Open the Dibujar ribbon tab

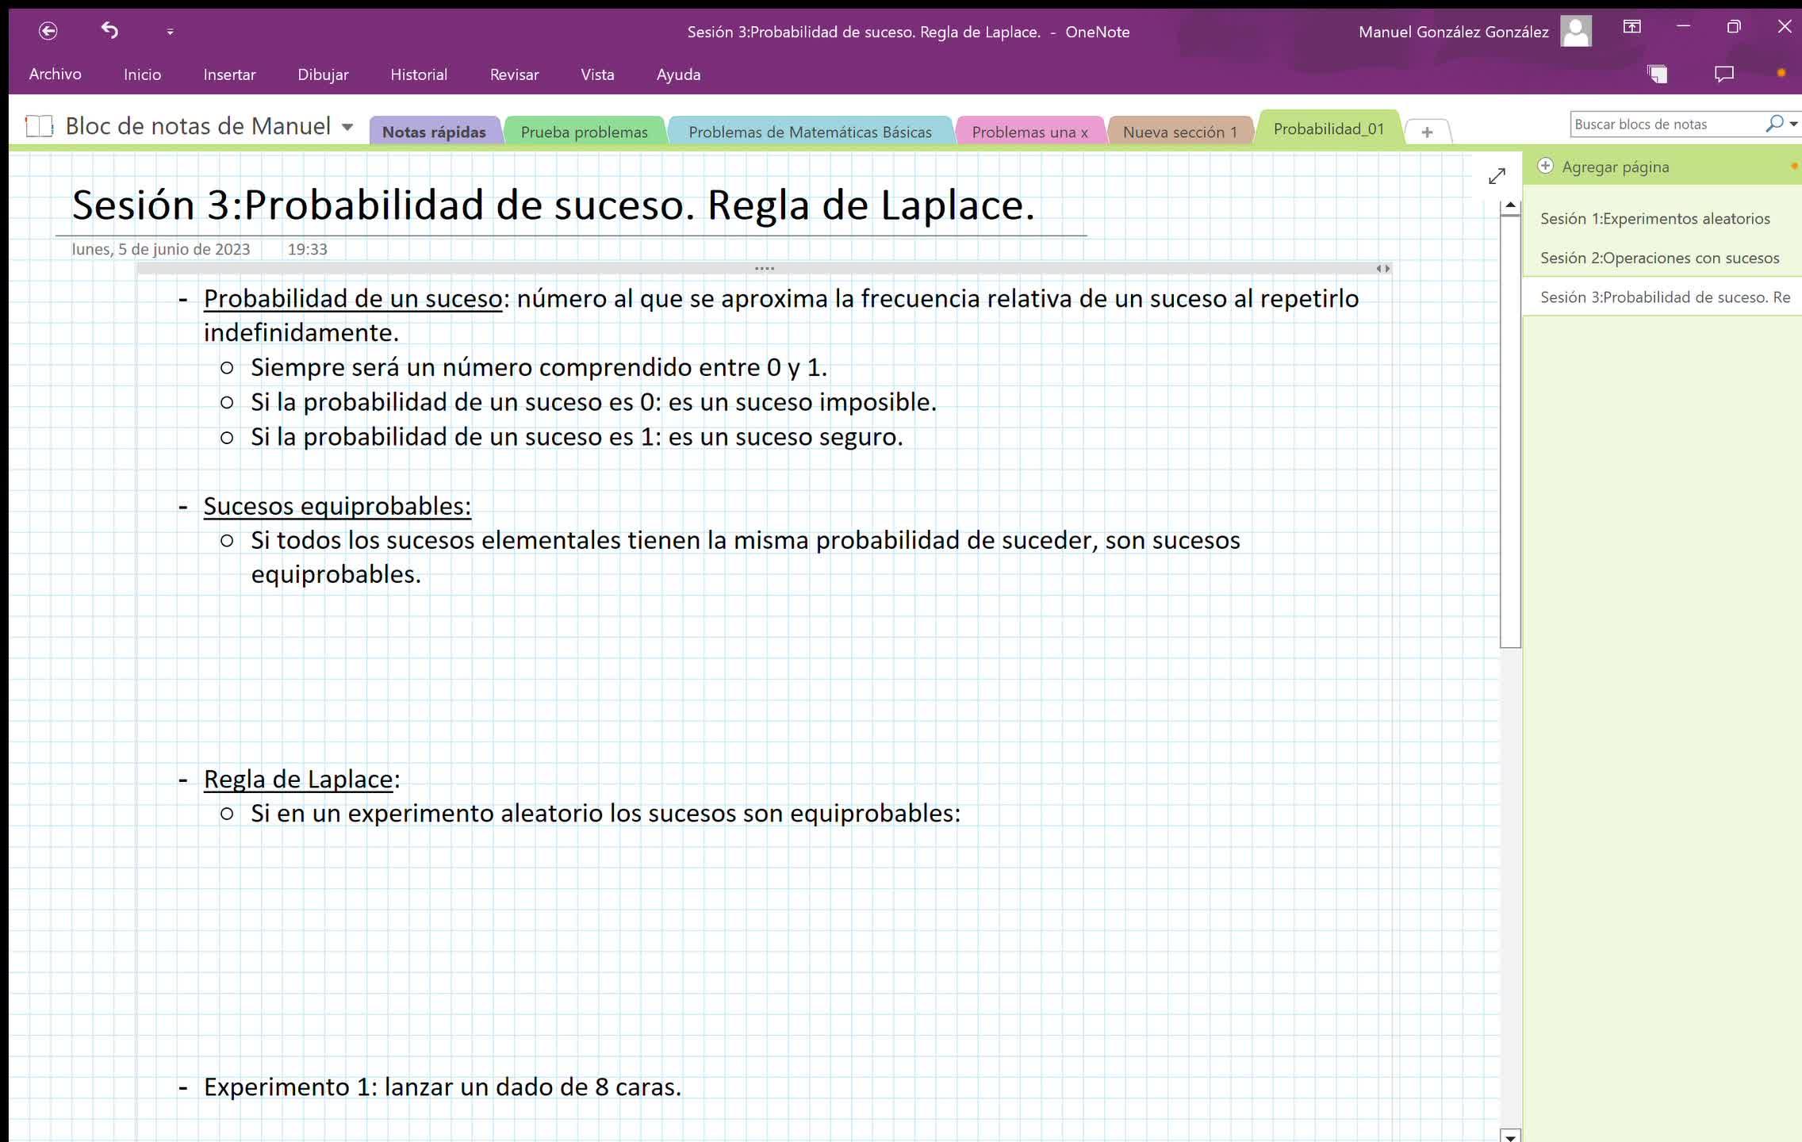click(323, 75)
